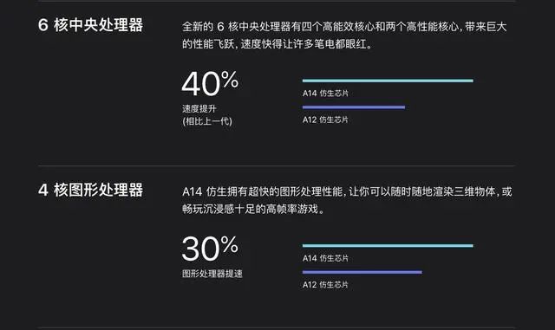Click the paragraph starting A14 仿生拥有超快

[x=347, y=200]
